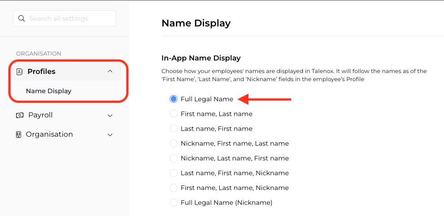Choose Full Legal Name (Nickname) option

(173, 203)
